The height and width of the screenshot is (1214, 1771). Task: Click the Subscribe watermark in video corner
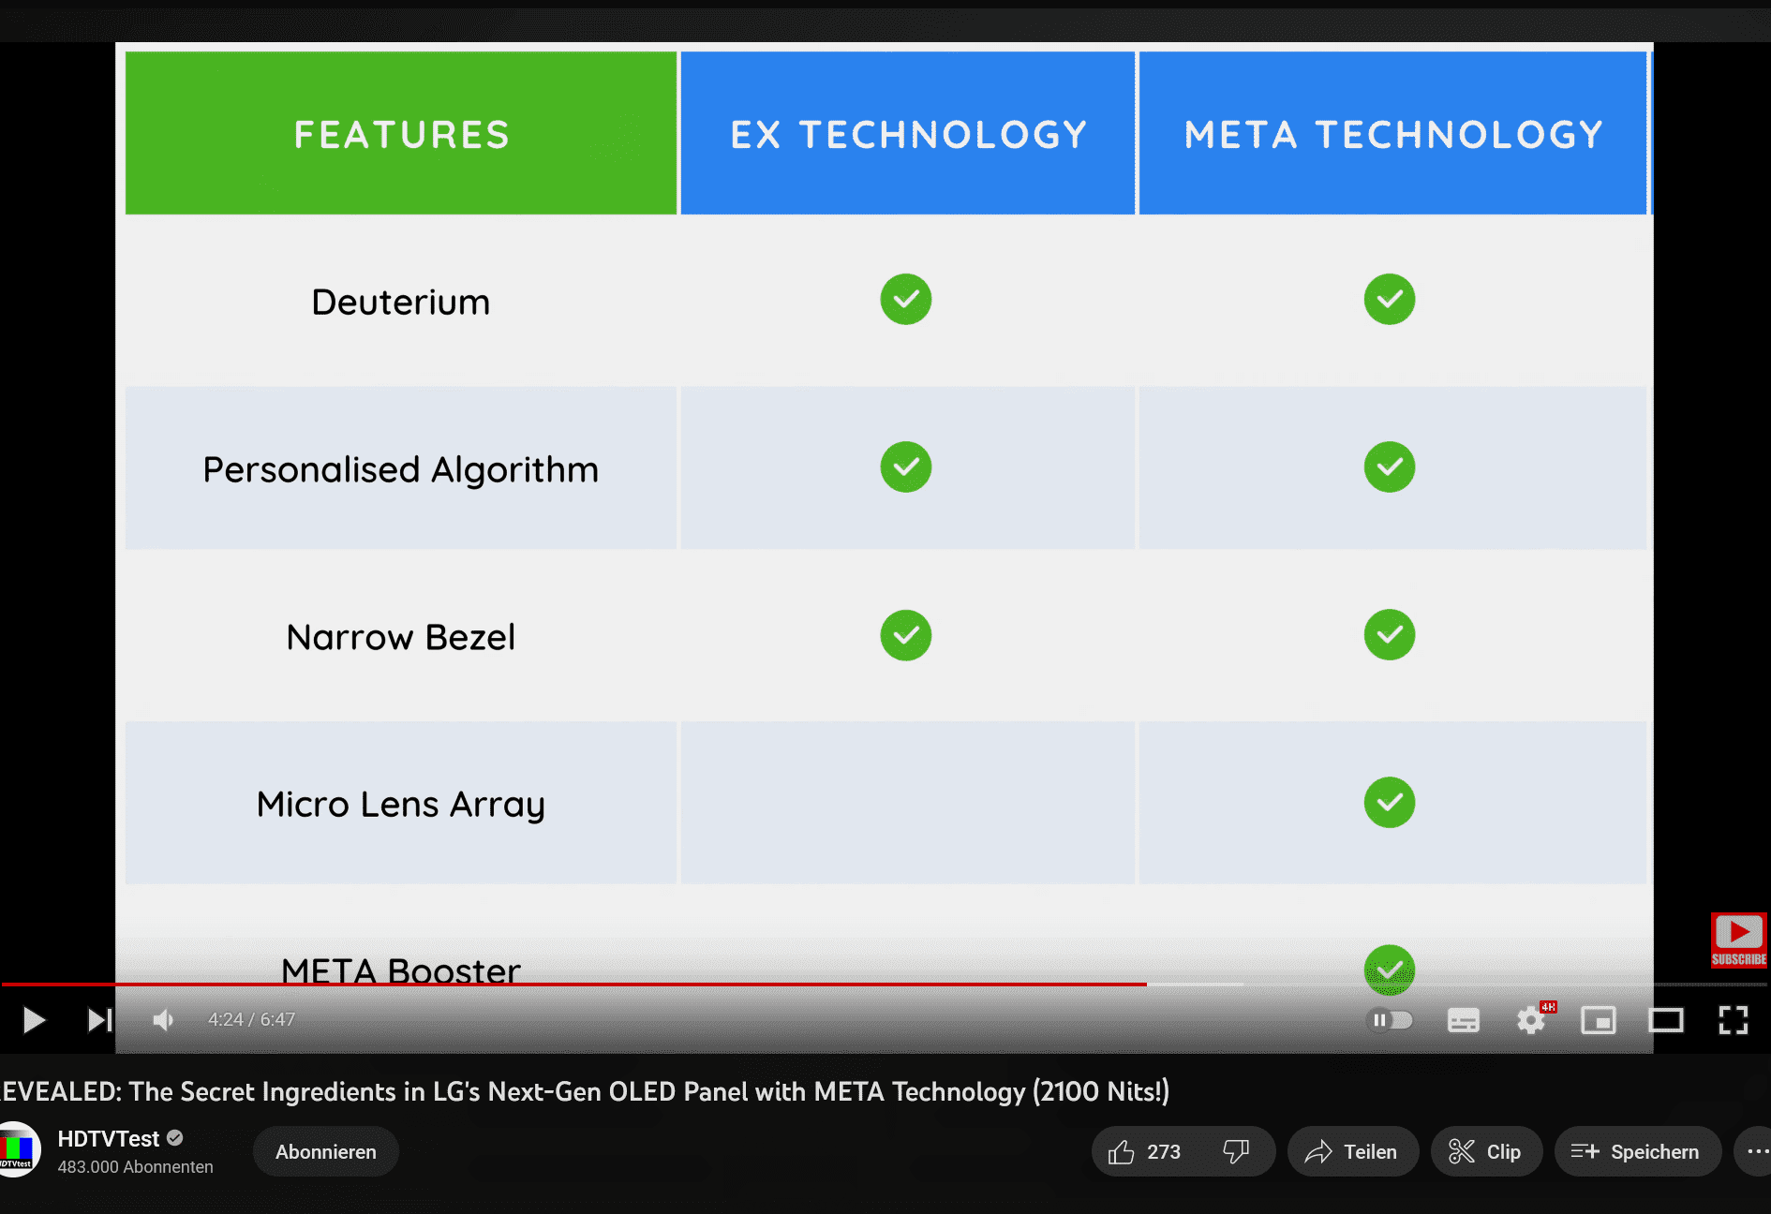tap(1739, 940)
